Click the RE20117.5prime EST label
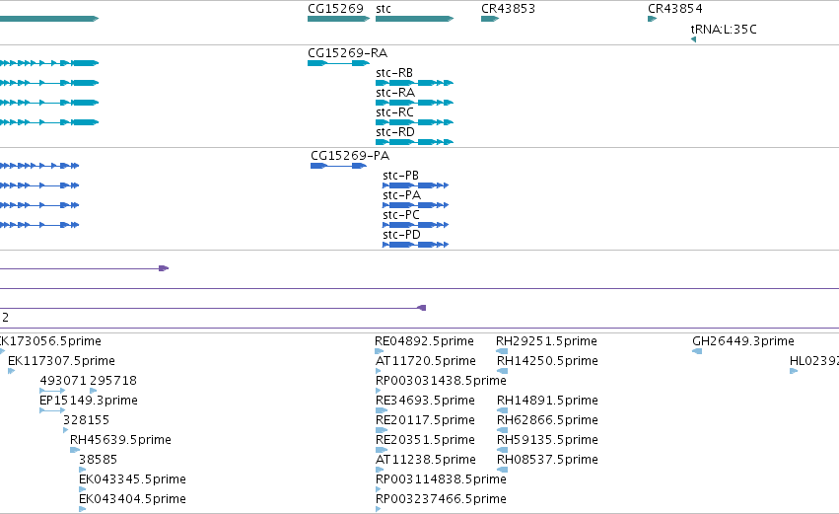 [x=425, y=420]
